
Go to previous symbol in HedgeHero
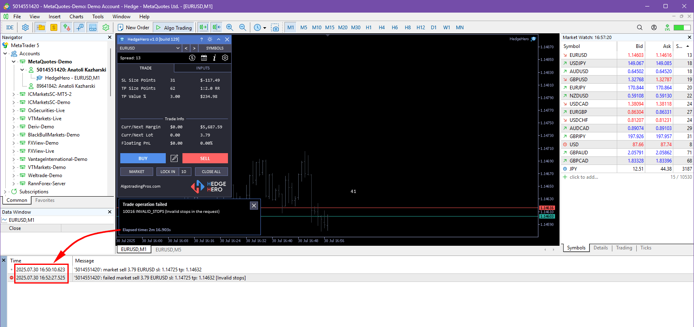pyautogui.click(x=186, y=48)
